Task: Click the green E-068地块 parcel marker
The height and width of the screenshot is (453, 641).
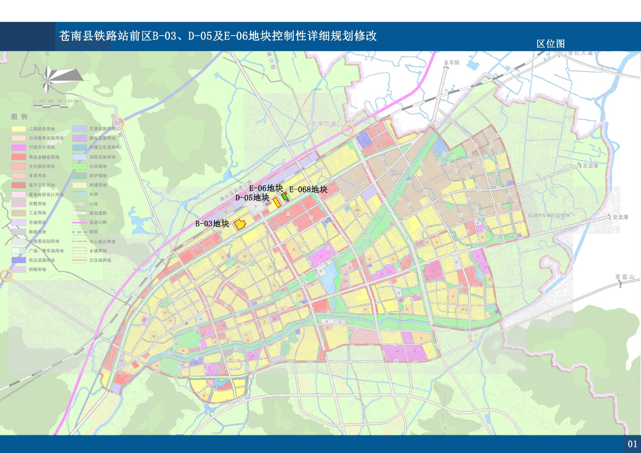Action: (285, 197)
